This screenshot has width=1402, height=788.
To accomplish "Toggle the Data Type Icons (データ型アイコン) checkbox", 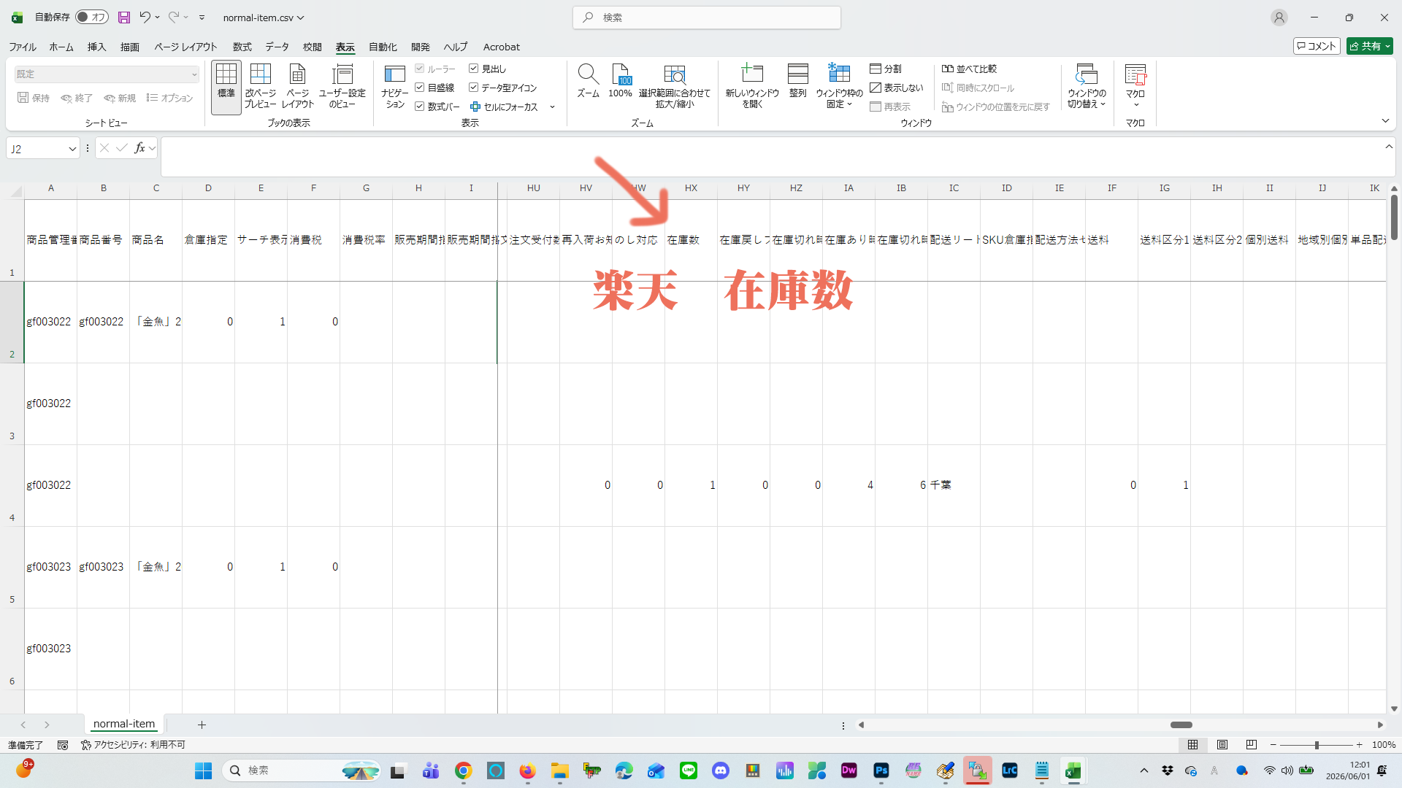I will 473,88.
